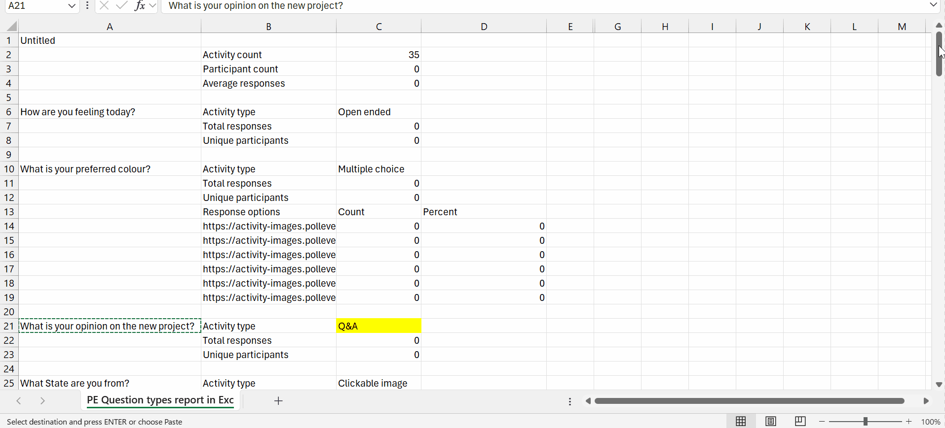Click zoom in plus button
This screenshot has width=945, height=428.
(x=908, y=421)
